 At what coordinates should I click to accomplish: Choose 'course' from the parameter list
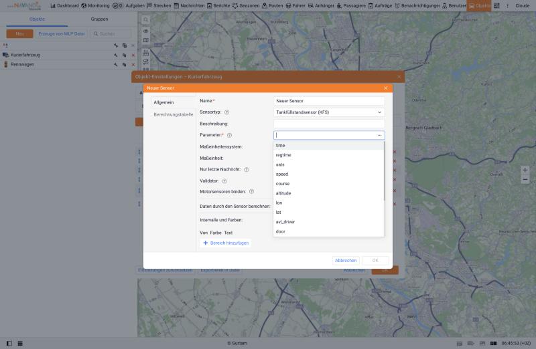(328, 184)
